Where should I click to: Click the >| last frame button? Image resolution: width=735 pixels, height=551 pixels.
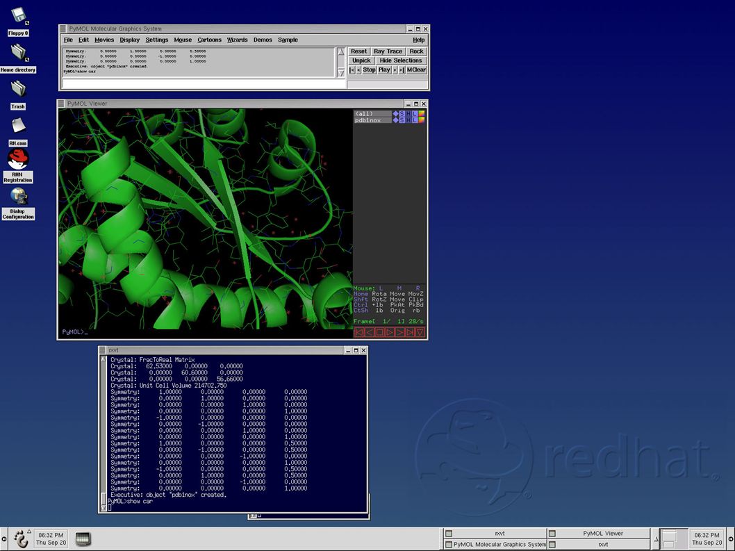coord(402,70)
